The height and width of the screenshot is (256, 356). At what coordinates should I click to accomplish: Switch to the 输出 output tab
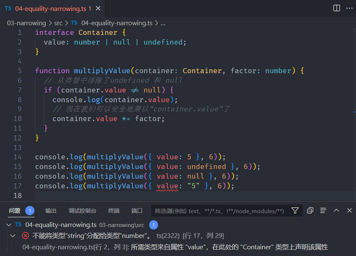tap(50, 211)
